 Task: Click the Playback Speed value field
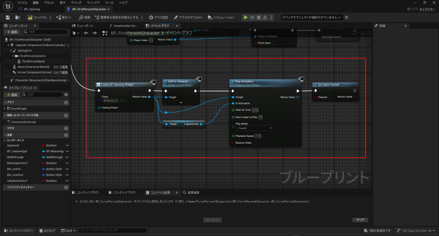[x=258, y=136]
